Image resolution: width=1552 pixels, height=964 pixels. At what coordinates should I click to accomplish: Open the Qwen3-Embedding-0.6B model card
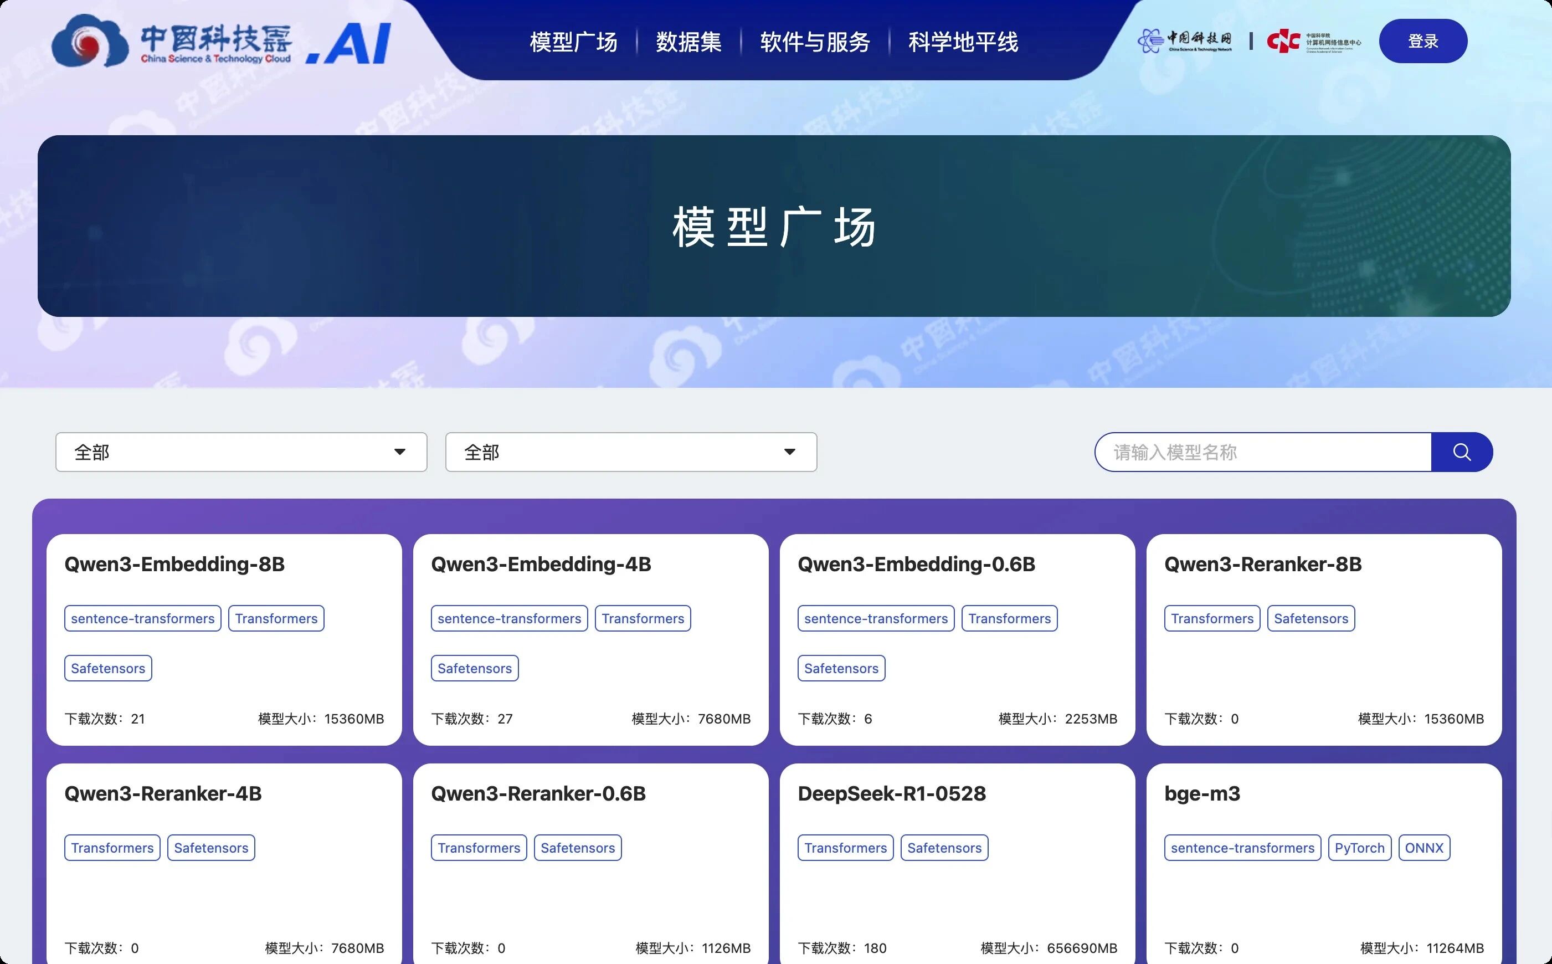click(x=957, y=639)
